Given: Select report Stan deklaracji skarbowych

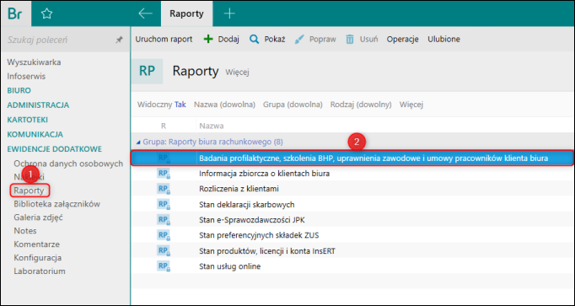Looking at the screenshot, I should pos(352,205).
